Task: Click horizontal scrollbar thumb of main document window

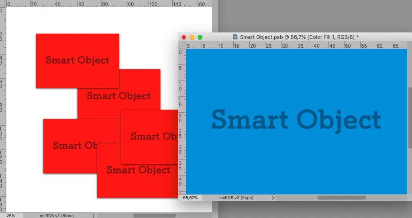Action: tap(155, 216)
